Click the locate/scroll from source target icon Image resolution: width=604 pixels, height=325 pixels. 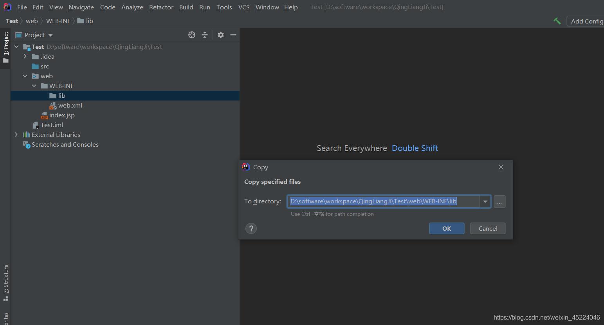click(192, 35)
